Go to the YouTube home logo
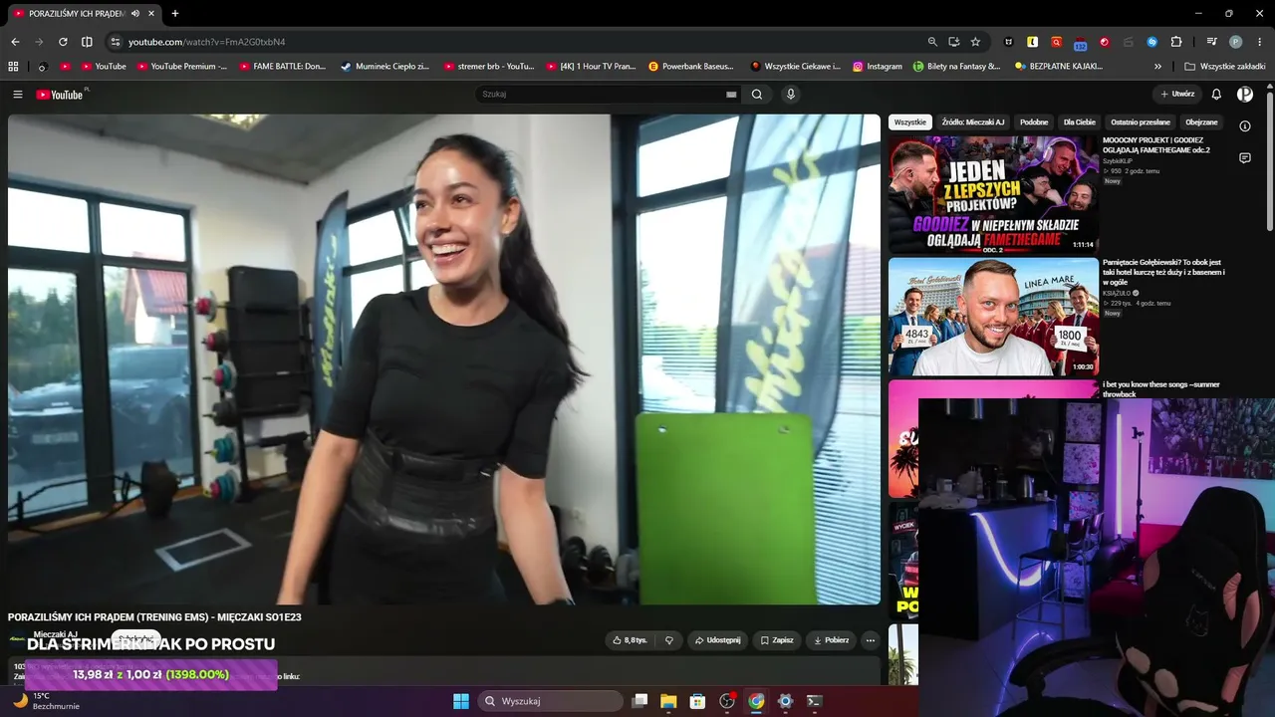1275x717 pixels. pyautogui.click(x=60, y=95)
